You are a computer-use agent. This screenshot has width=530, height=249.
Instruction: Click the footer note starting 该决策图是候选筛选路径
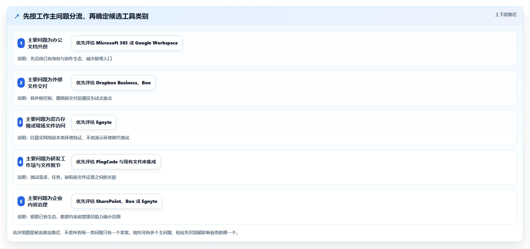[126, 233]
